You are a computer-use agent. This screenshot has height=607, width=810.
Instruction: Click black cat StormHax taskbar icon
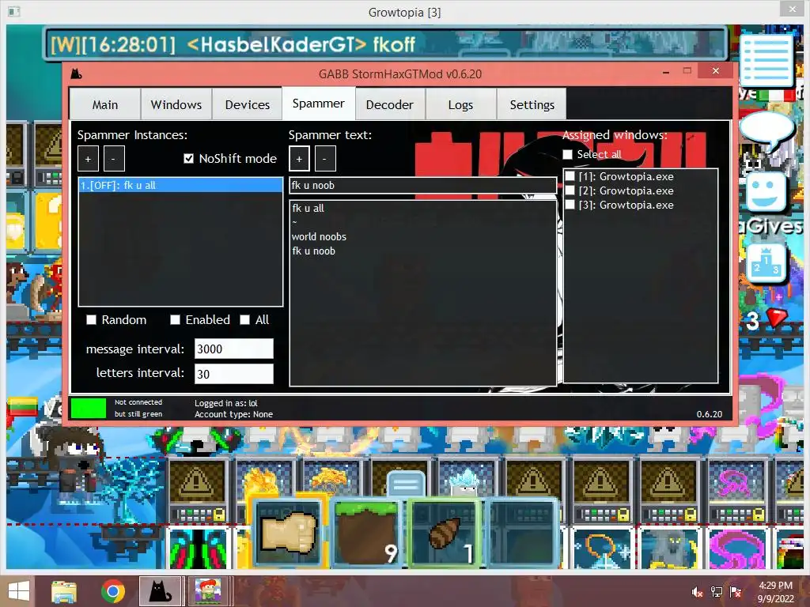(160, 591)
